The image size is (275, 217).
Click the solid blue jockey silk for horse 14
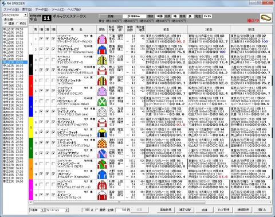(x=102, y=174)
